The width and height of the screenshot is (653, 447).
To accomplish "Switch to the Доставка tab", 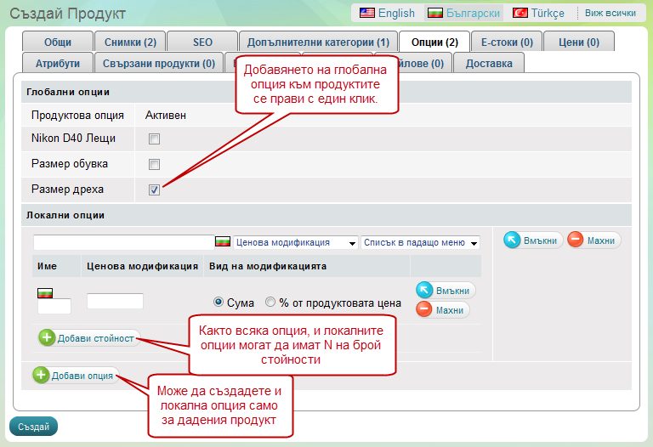I will [x=489, y=63].
